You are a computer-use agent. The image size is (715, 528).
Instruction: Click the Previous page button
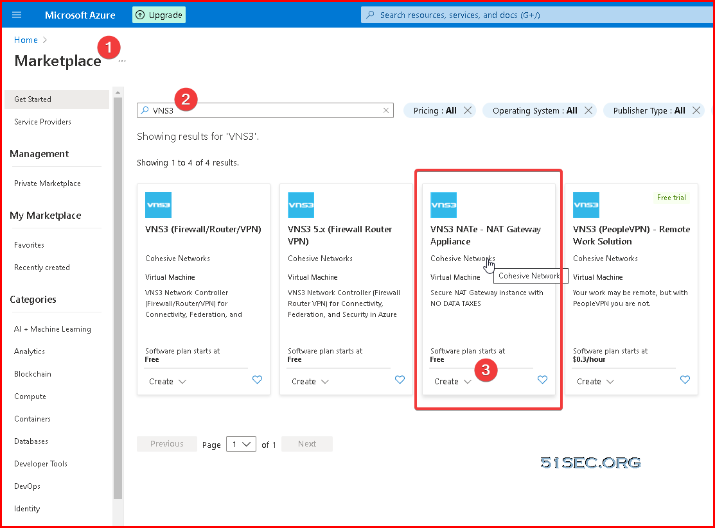tap(167, 444)
